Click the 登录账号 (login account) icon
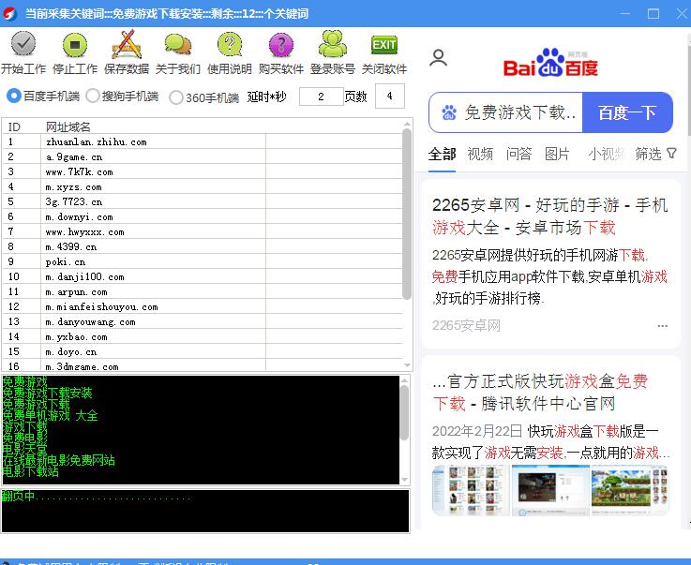691x565 pixels. [x=332, y=45]
